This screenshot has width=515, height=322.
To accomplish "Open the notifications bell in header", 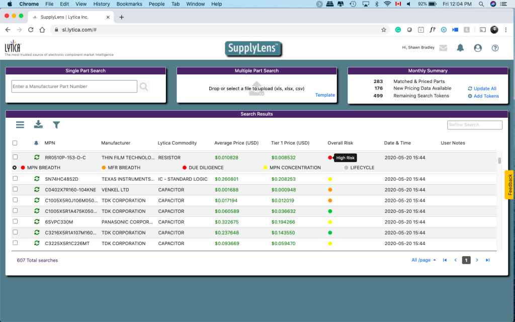I will [461, 48].
